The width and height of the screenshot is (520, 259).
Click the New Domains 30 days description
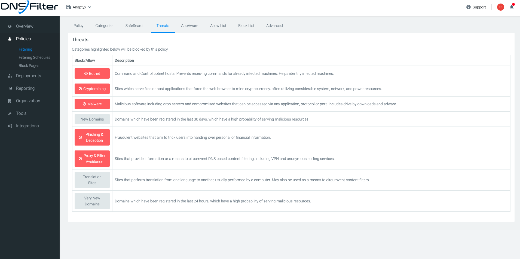pyautogui.click(x=212, y=119)
